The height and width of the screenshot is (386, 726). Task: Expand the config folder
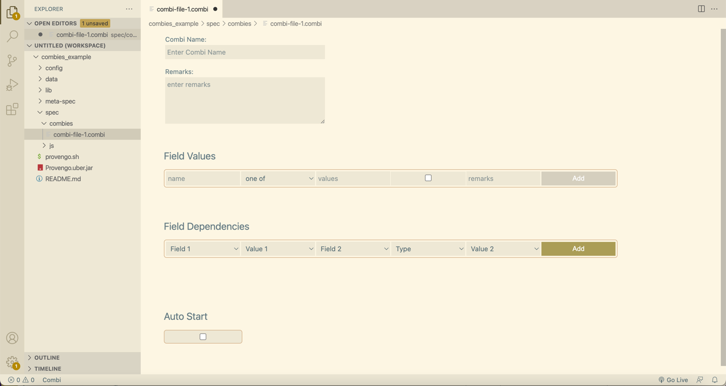click(x=40, y=68)
